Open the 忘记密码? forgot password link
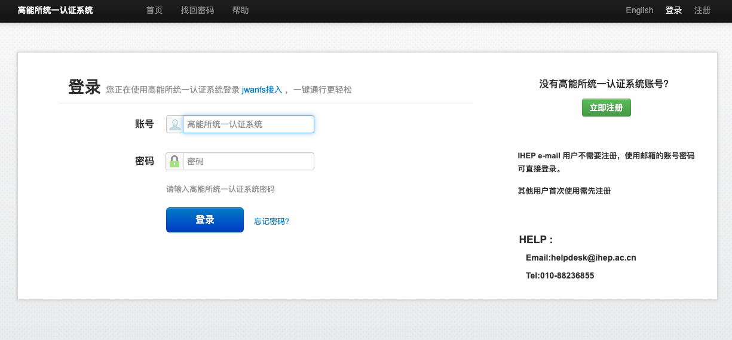The height and width of the screenshot is (340, 732). tap(271, 221)
